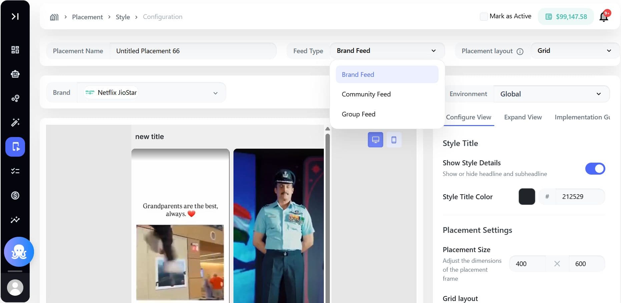The image size is (621, 303).
Task: Expand the Brand Netflix JioStar dropdown
Action: click(x=151, y=93)
